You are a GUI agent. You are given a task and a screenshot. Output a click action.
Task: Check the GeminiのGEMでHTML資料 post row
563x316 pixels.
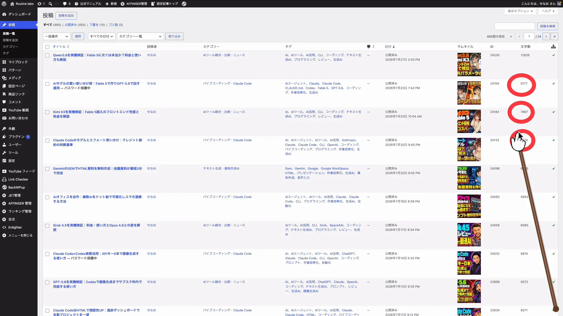point(47,169)
